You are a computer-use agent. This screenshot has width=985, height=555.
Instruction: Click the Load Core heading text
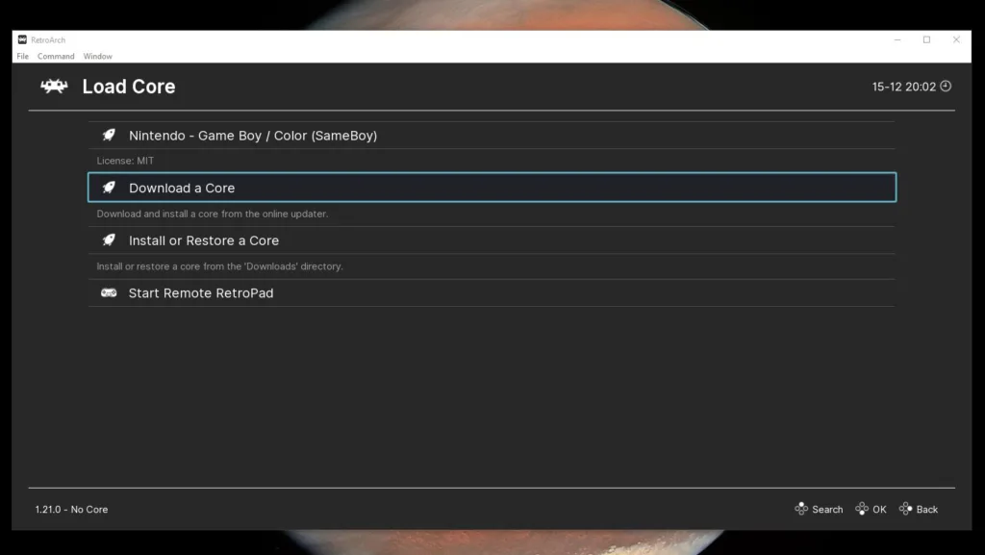130,87
